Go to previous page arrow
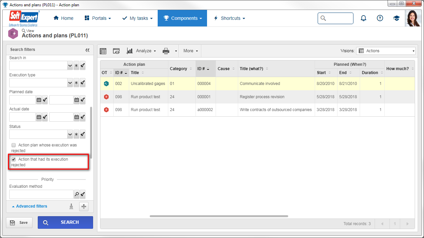Screen dimensions: 424x238 pos(382,224)
